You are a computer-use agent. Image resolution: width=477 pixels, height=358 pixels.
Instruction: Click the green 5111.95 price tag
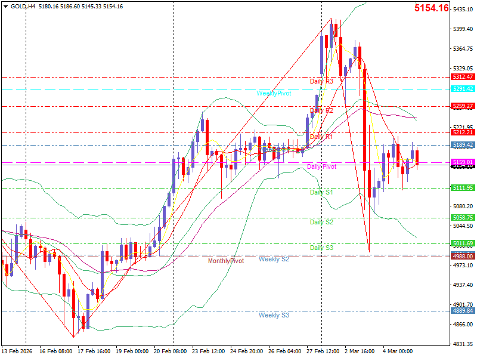[x=463, y=188]
